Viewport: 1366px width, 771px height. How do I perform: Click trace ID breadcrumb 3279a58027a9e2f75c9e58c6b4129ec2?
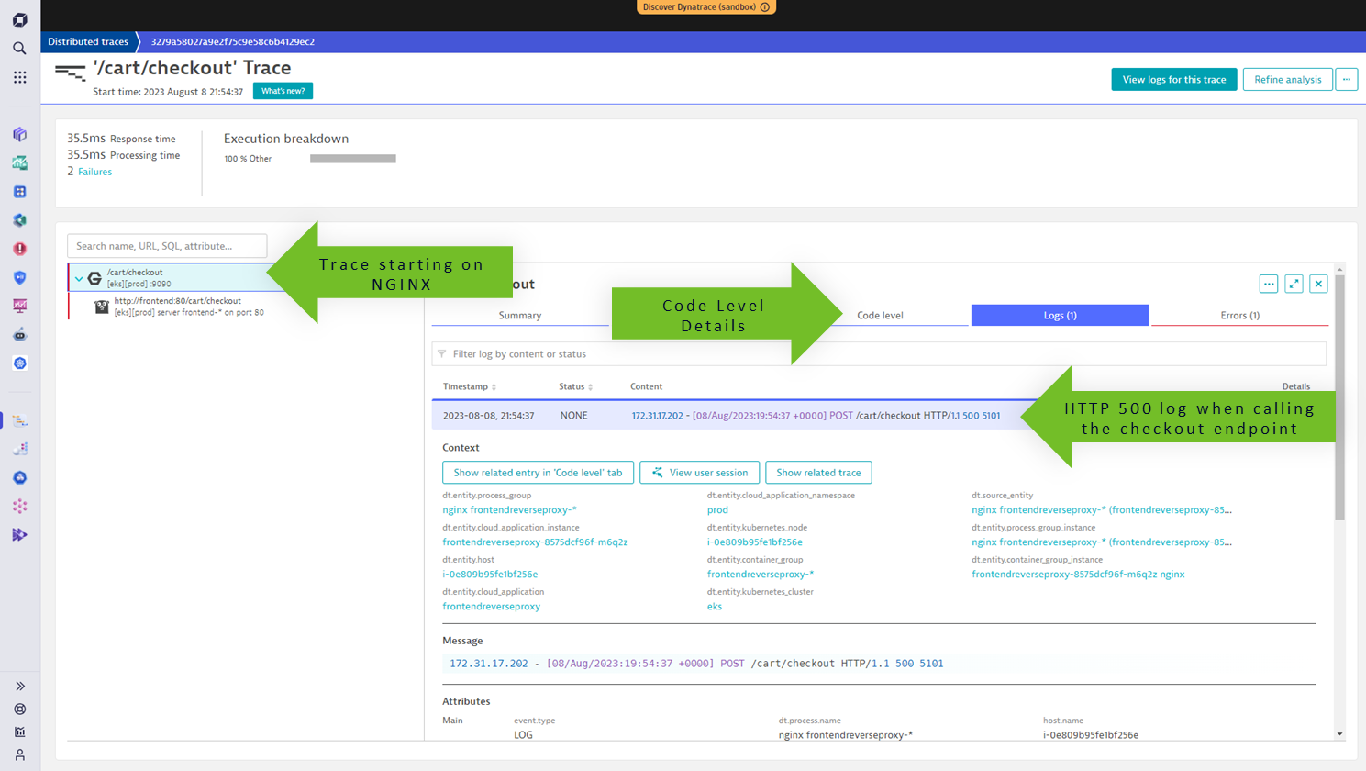click(x=232, y=41)
